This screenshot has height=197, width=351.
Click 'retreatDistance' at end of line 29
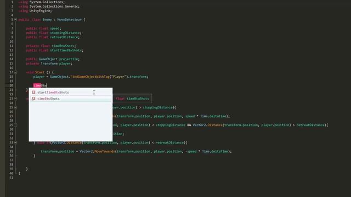(x=310, y=125)
